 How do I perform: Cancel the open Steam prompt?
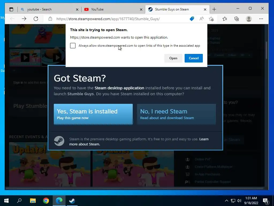click(194, 58)
